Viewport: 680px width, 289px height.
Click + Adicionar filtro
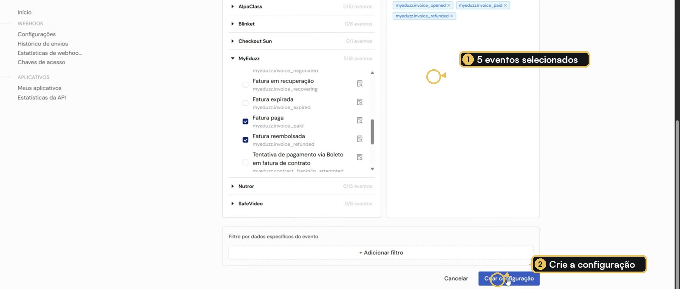pos(381,252)
